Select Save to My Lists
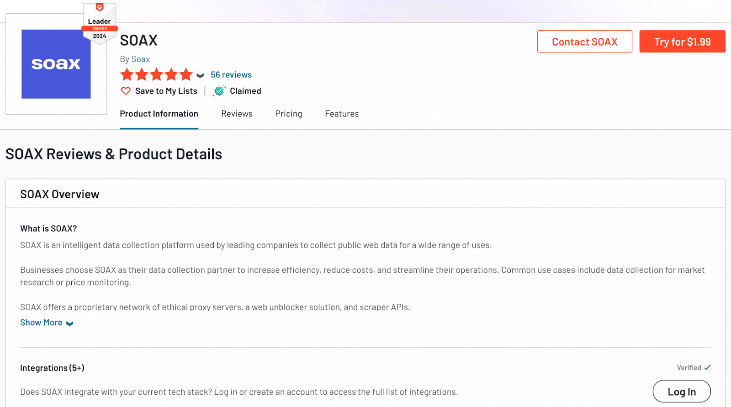 [166, 91]
